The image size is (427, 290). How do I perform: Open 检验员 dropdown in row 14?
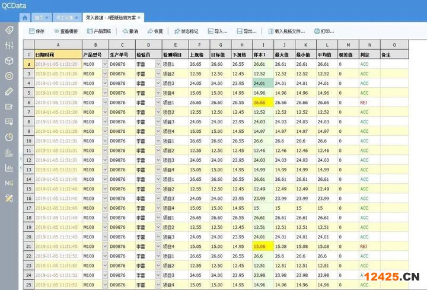(158, 179)
